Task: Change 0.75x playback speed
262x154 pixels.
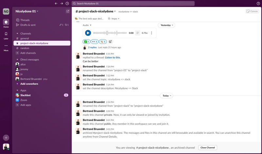Action: point(144,33)
